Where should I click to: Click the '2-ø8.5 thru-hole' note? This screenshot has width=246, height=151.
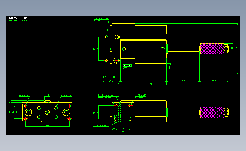tap(106, 95)
